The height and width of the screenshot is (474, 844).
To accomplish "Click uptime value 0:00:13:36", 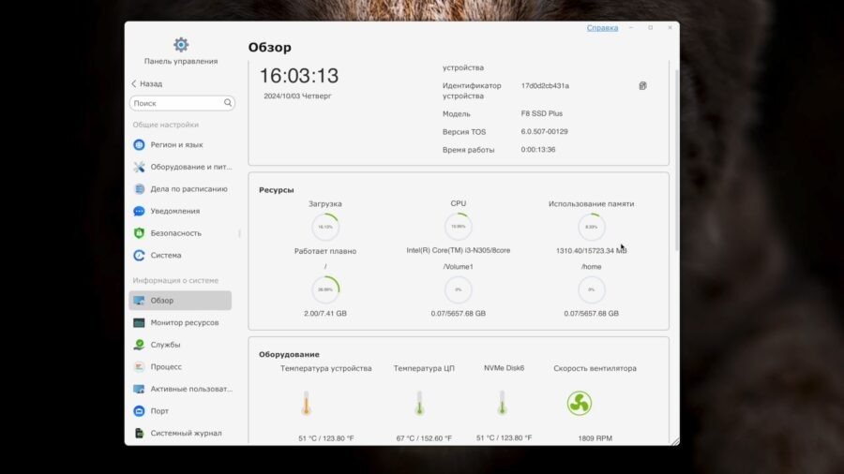I will [x=537, y=149].
